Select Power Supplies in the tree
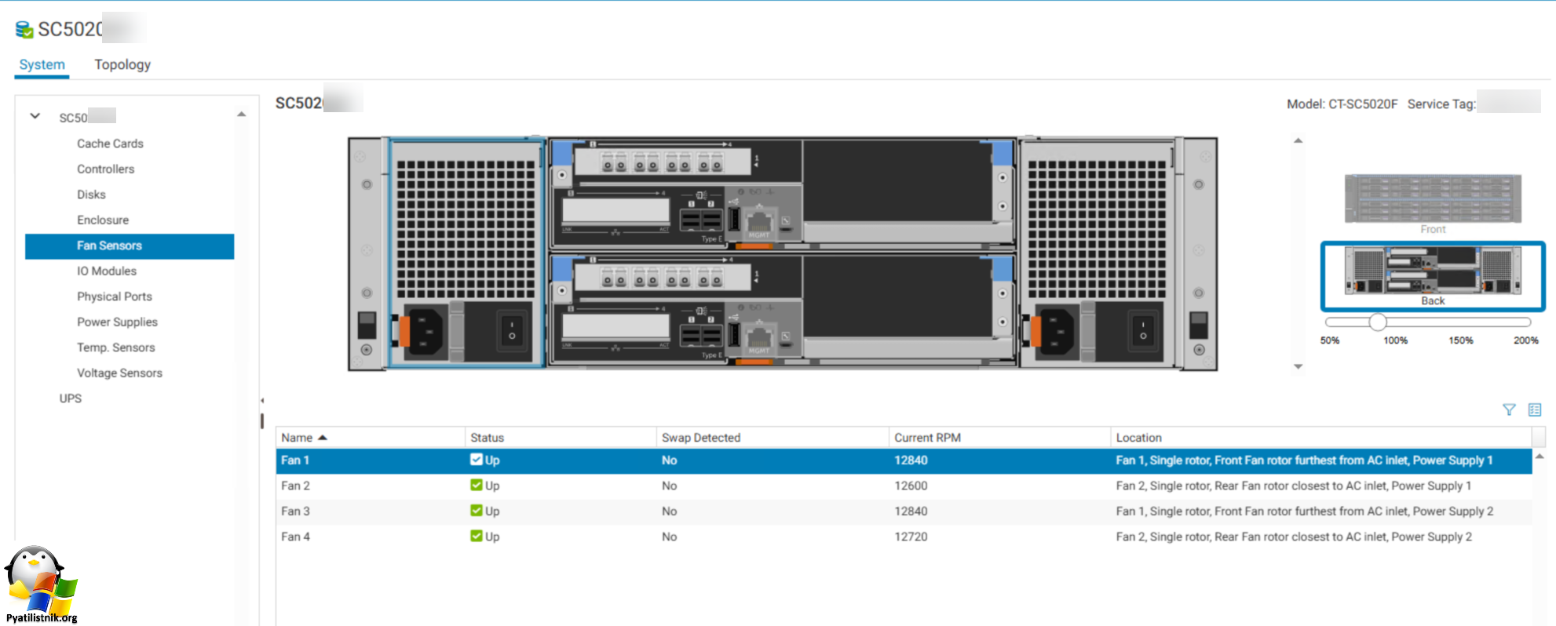 coord(117,322)
